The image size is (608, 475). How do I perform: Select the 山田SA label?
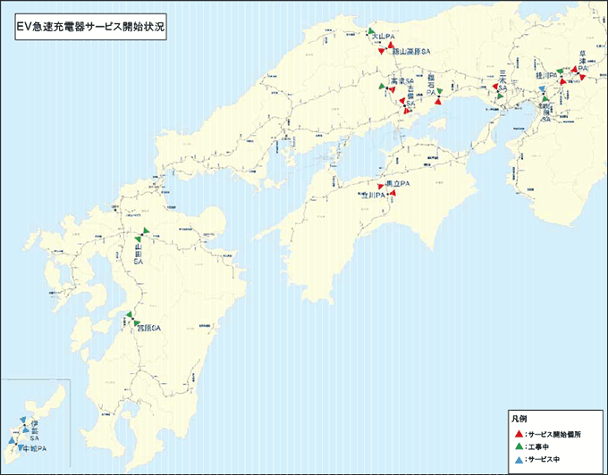pos(138,254)
